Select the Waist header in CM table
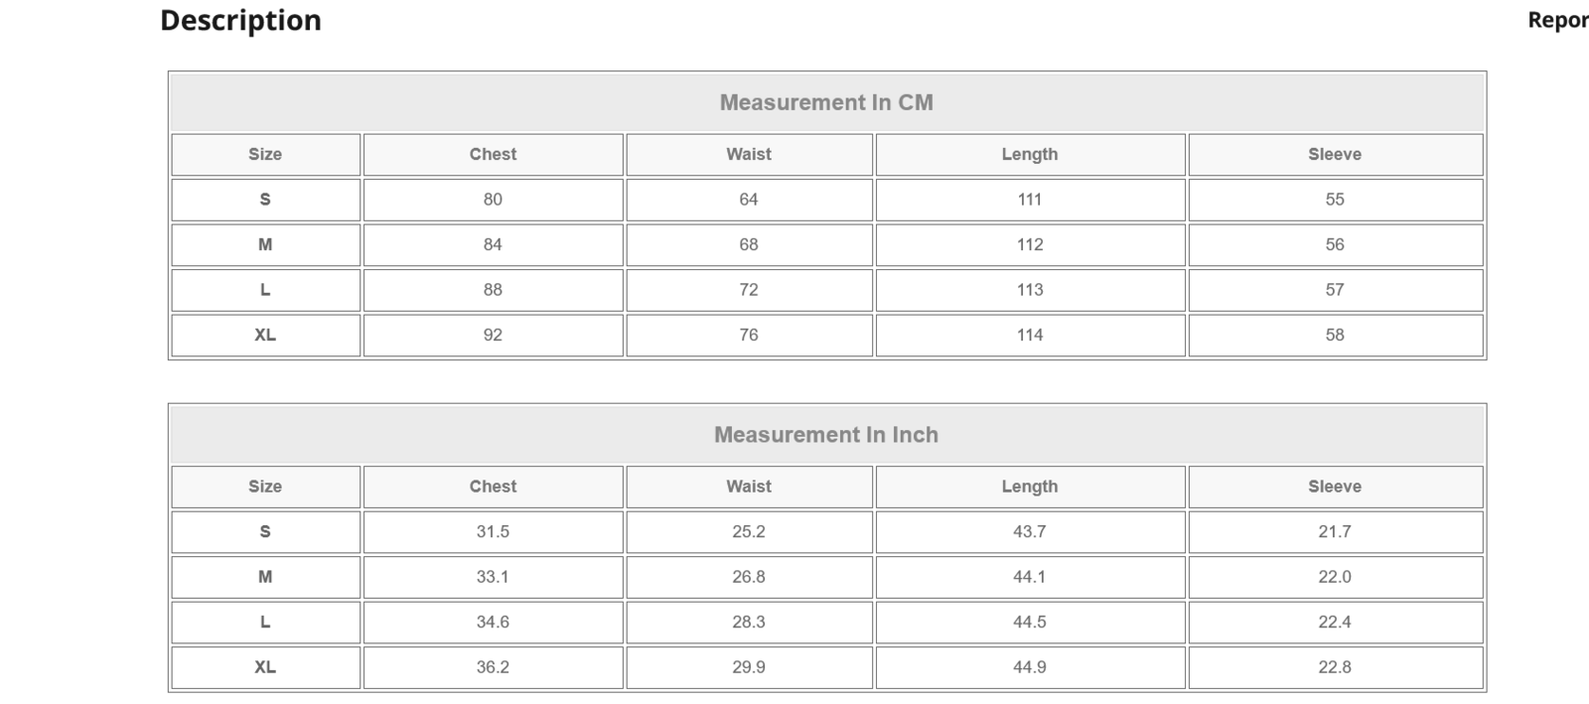Image resolution: width=1589 pixels, height=704 pixels. (749, 155)
